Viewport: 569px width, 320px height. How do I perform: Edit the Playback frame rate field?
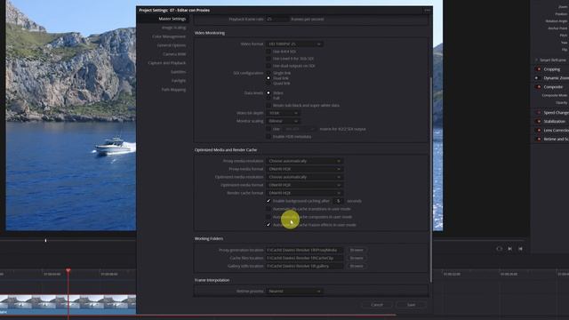277,20
